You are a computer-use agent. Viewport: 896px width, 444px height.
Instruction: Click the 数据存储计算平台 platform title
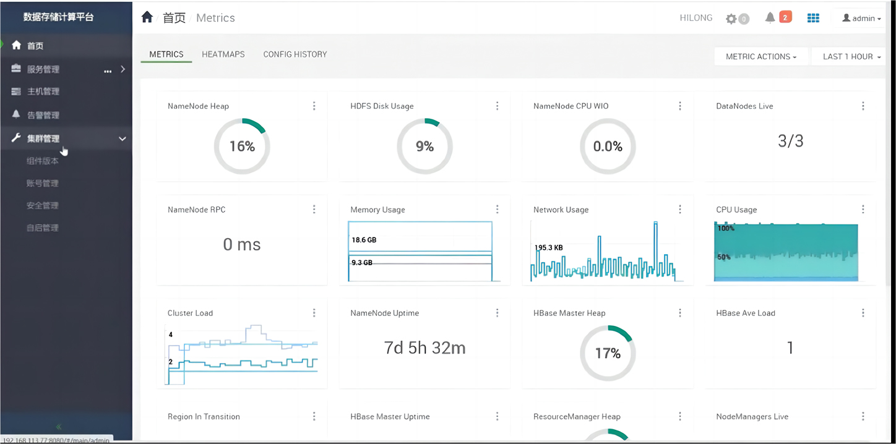59,17
